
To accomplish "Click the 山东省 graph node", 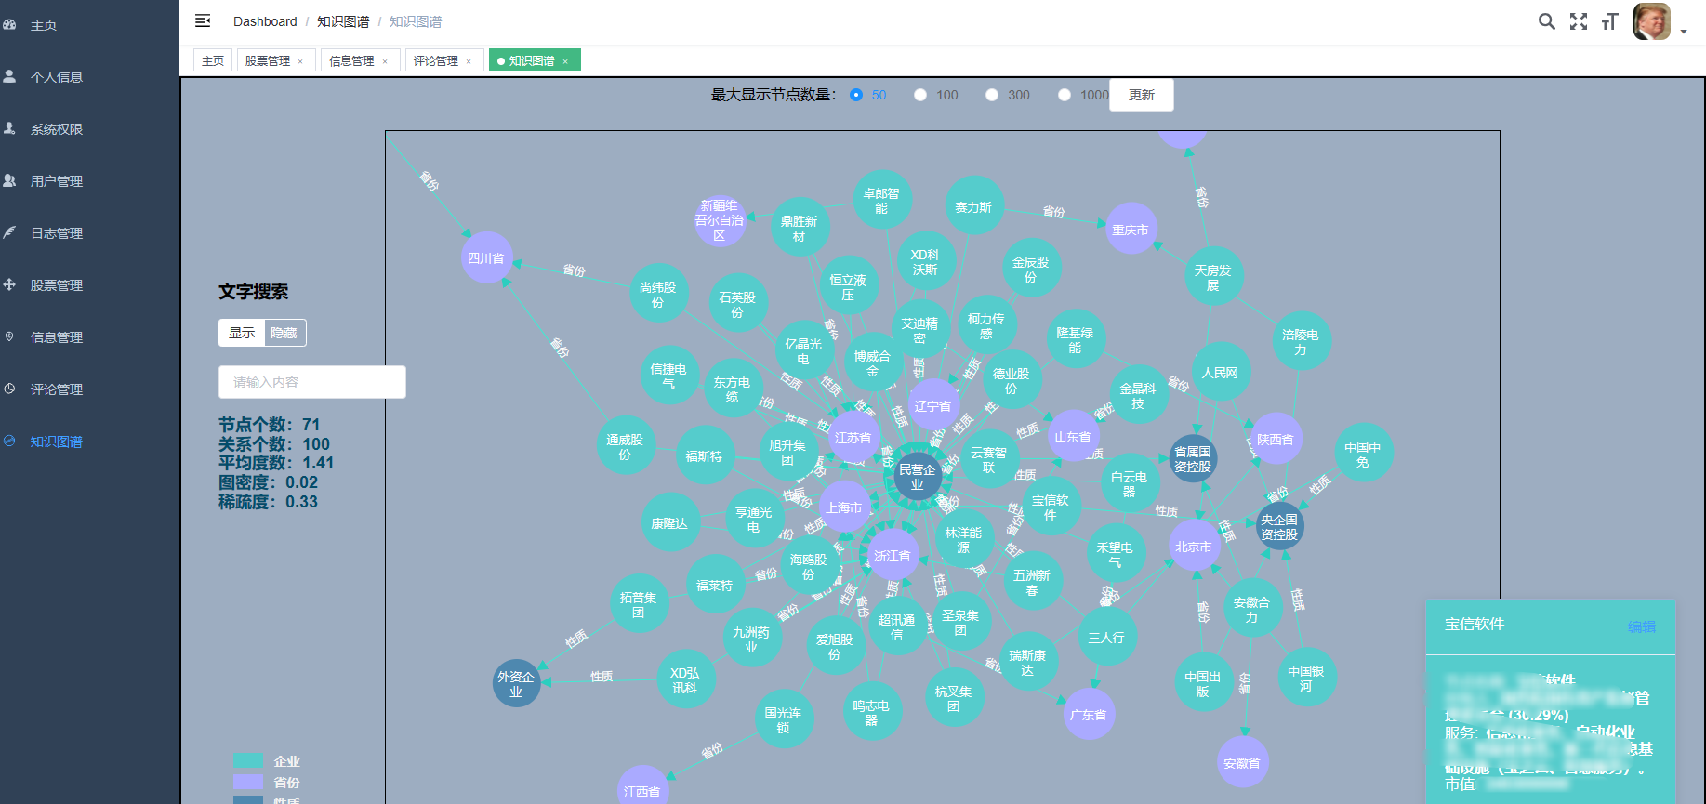I will coord(1073,437).
